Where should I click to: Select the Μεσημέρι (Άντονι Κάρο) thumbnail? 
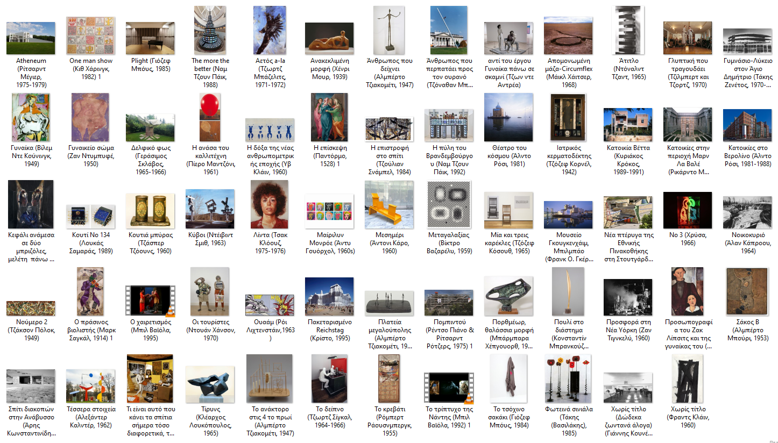pos(389,204)
